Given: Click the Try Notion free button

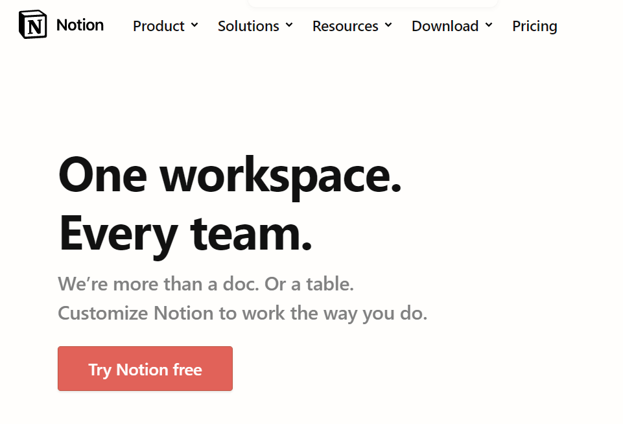Looking at the screenshot, I should pyautogui.click(x=145, y=368).
